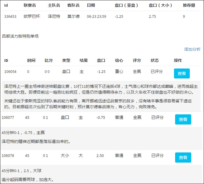Click away team 莫尔德 in match row

point(73,16)
